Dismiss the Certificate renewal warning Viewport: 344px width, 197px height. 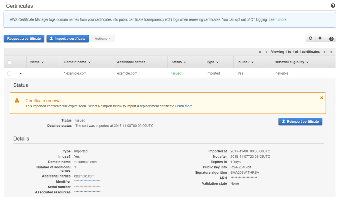click(x=321, y=98)
